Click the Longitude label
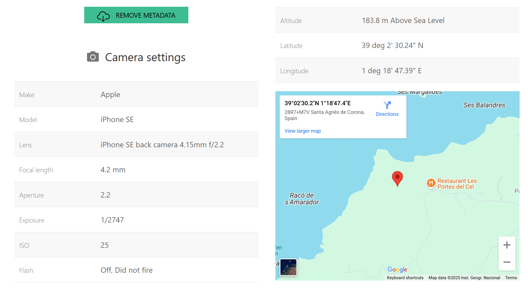This screenshot has width=528, height=289. pos(294,71)
